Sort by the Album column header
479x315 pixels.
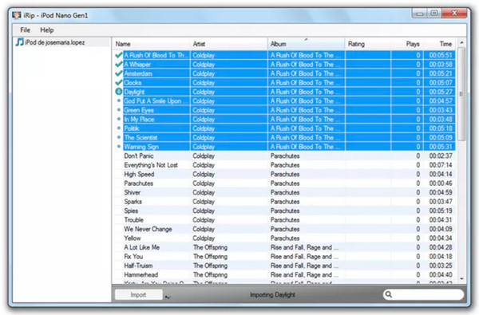coord(279,44)
